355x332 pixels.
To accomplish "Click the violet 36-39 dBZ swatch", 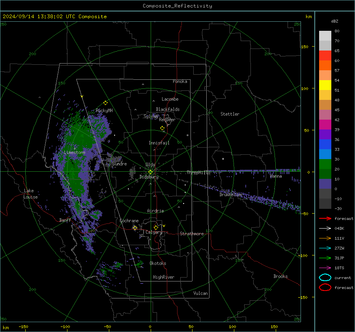I will (x=325, y=135).
